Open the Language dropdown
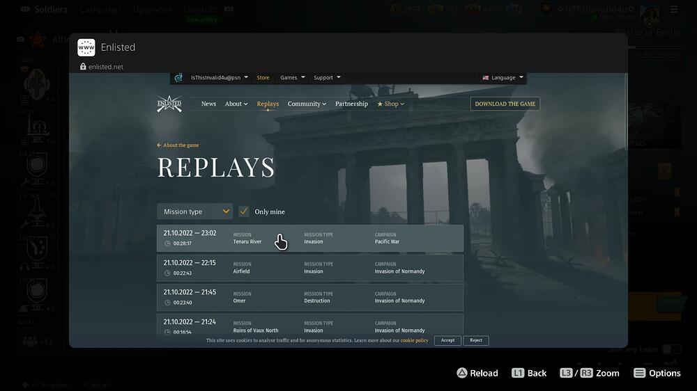Screen dimensions: 697x391 point(503,78)
